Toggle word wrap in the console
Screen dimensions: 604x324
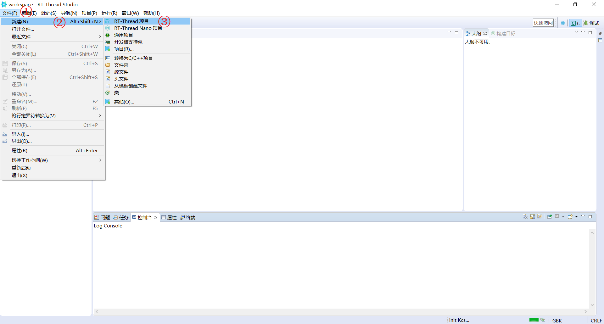coord(540,216)
